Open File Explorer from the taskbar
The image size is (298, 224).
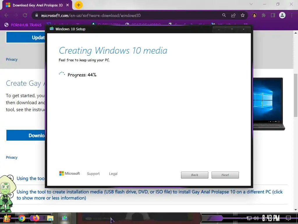click(50, 218)
